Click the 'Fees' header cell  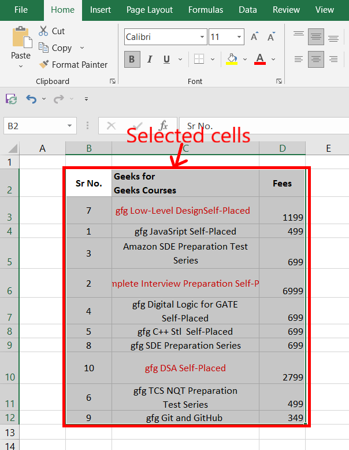283,183
